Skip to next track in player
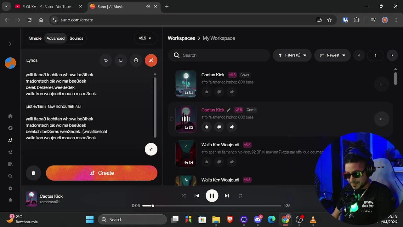403x227 pixels. pyautogui.click(x=227, y=196)
